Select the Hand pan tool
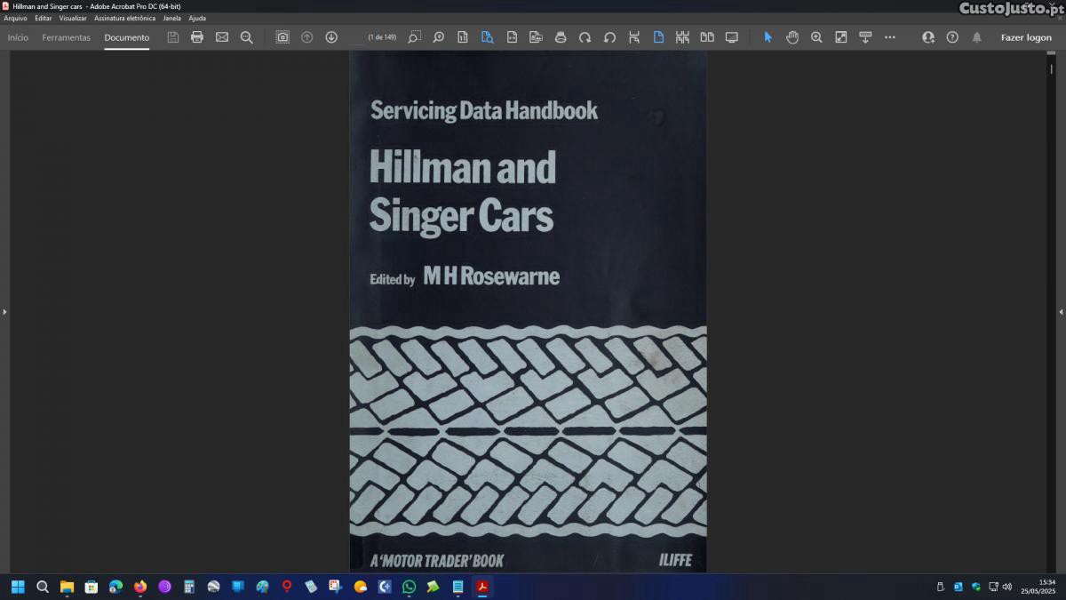The width and height of the screenshot is (1066, 600). coord(792,37)
